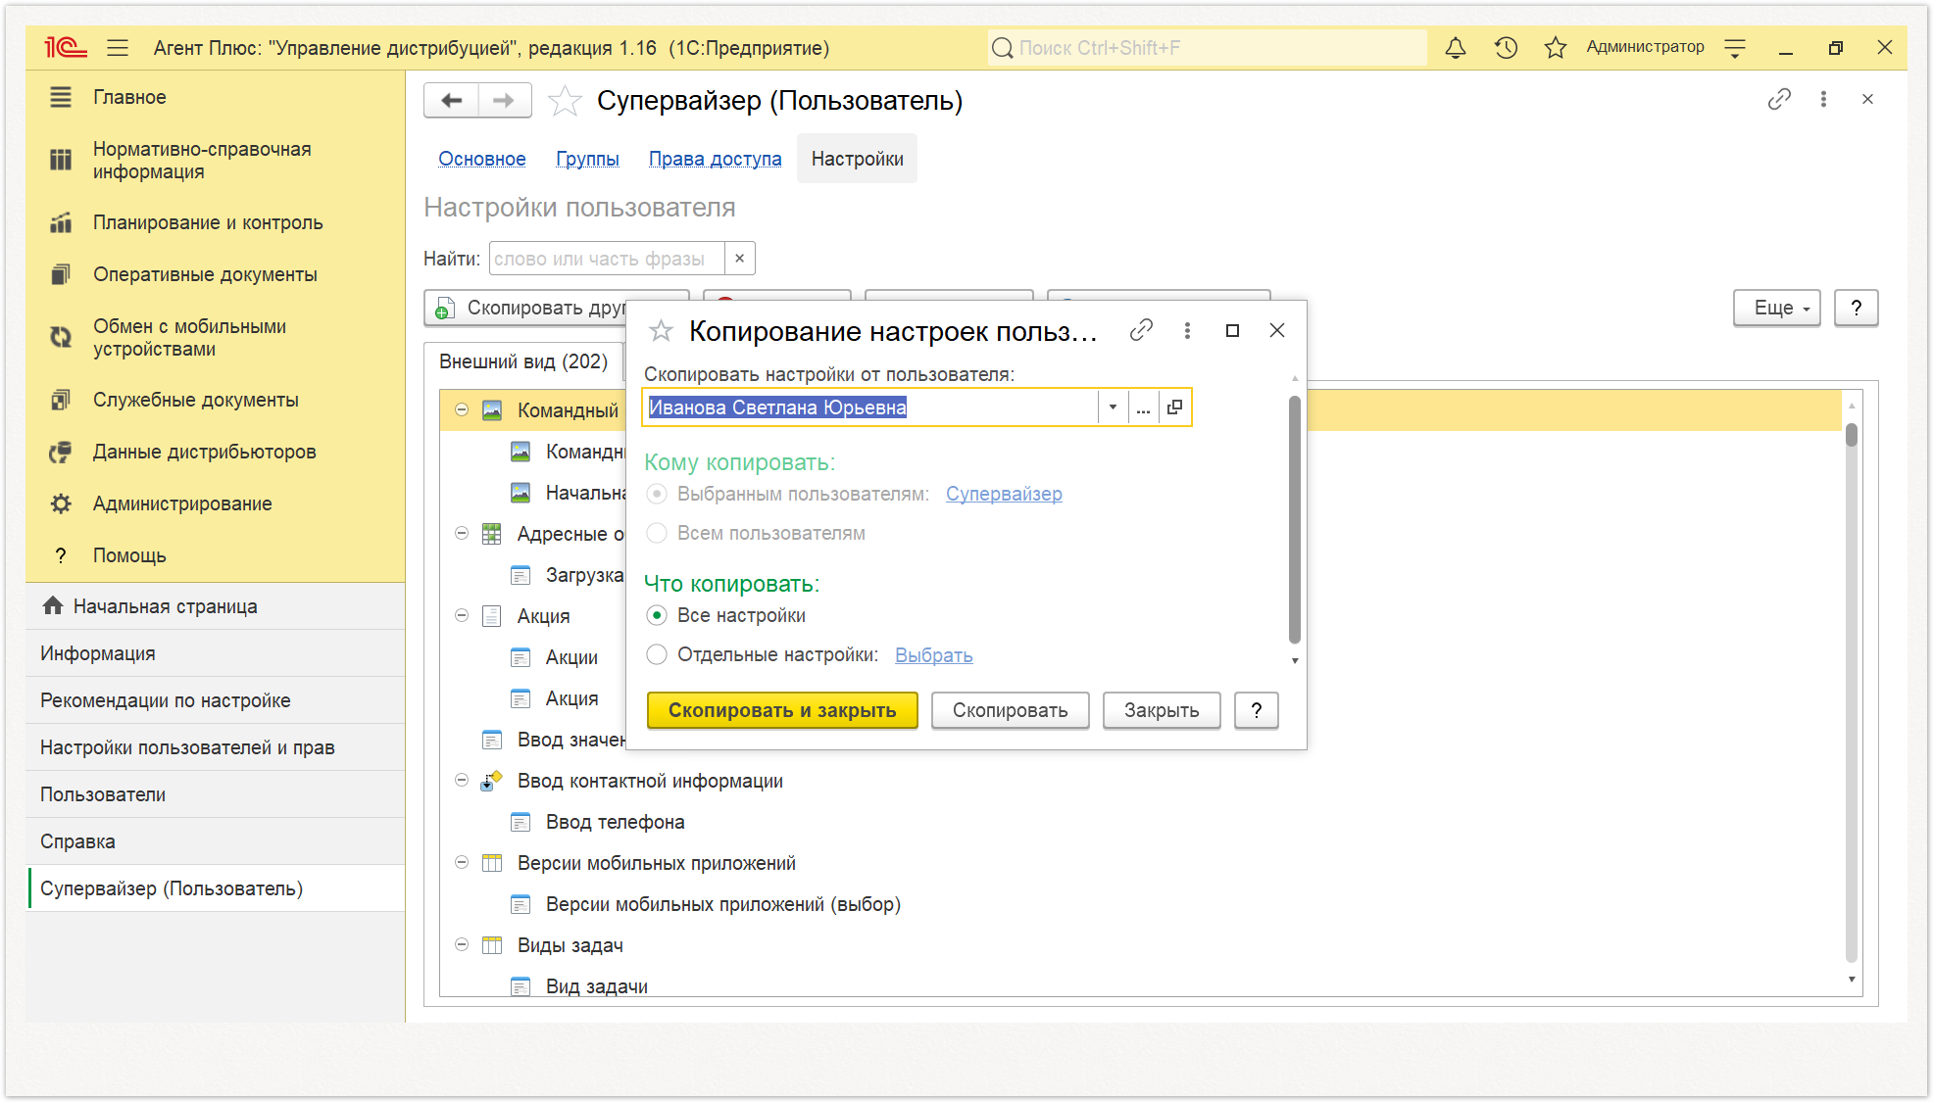Open dropdown arrow of user selection field
Viewport: 1933px width, 1102px height.
coord(1113,407)
